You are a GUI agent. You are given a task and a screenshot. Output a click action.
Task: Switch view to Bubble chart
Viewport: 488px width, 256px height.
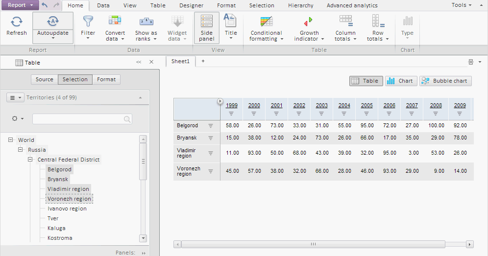[445, 81]
